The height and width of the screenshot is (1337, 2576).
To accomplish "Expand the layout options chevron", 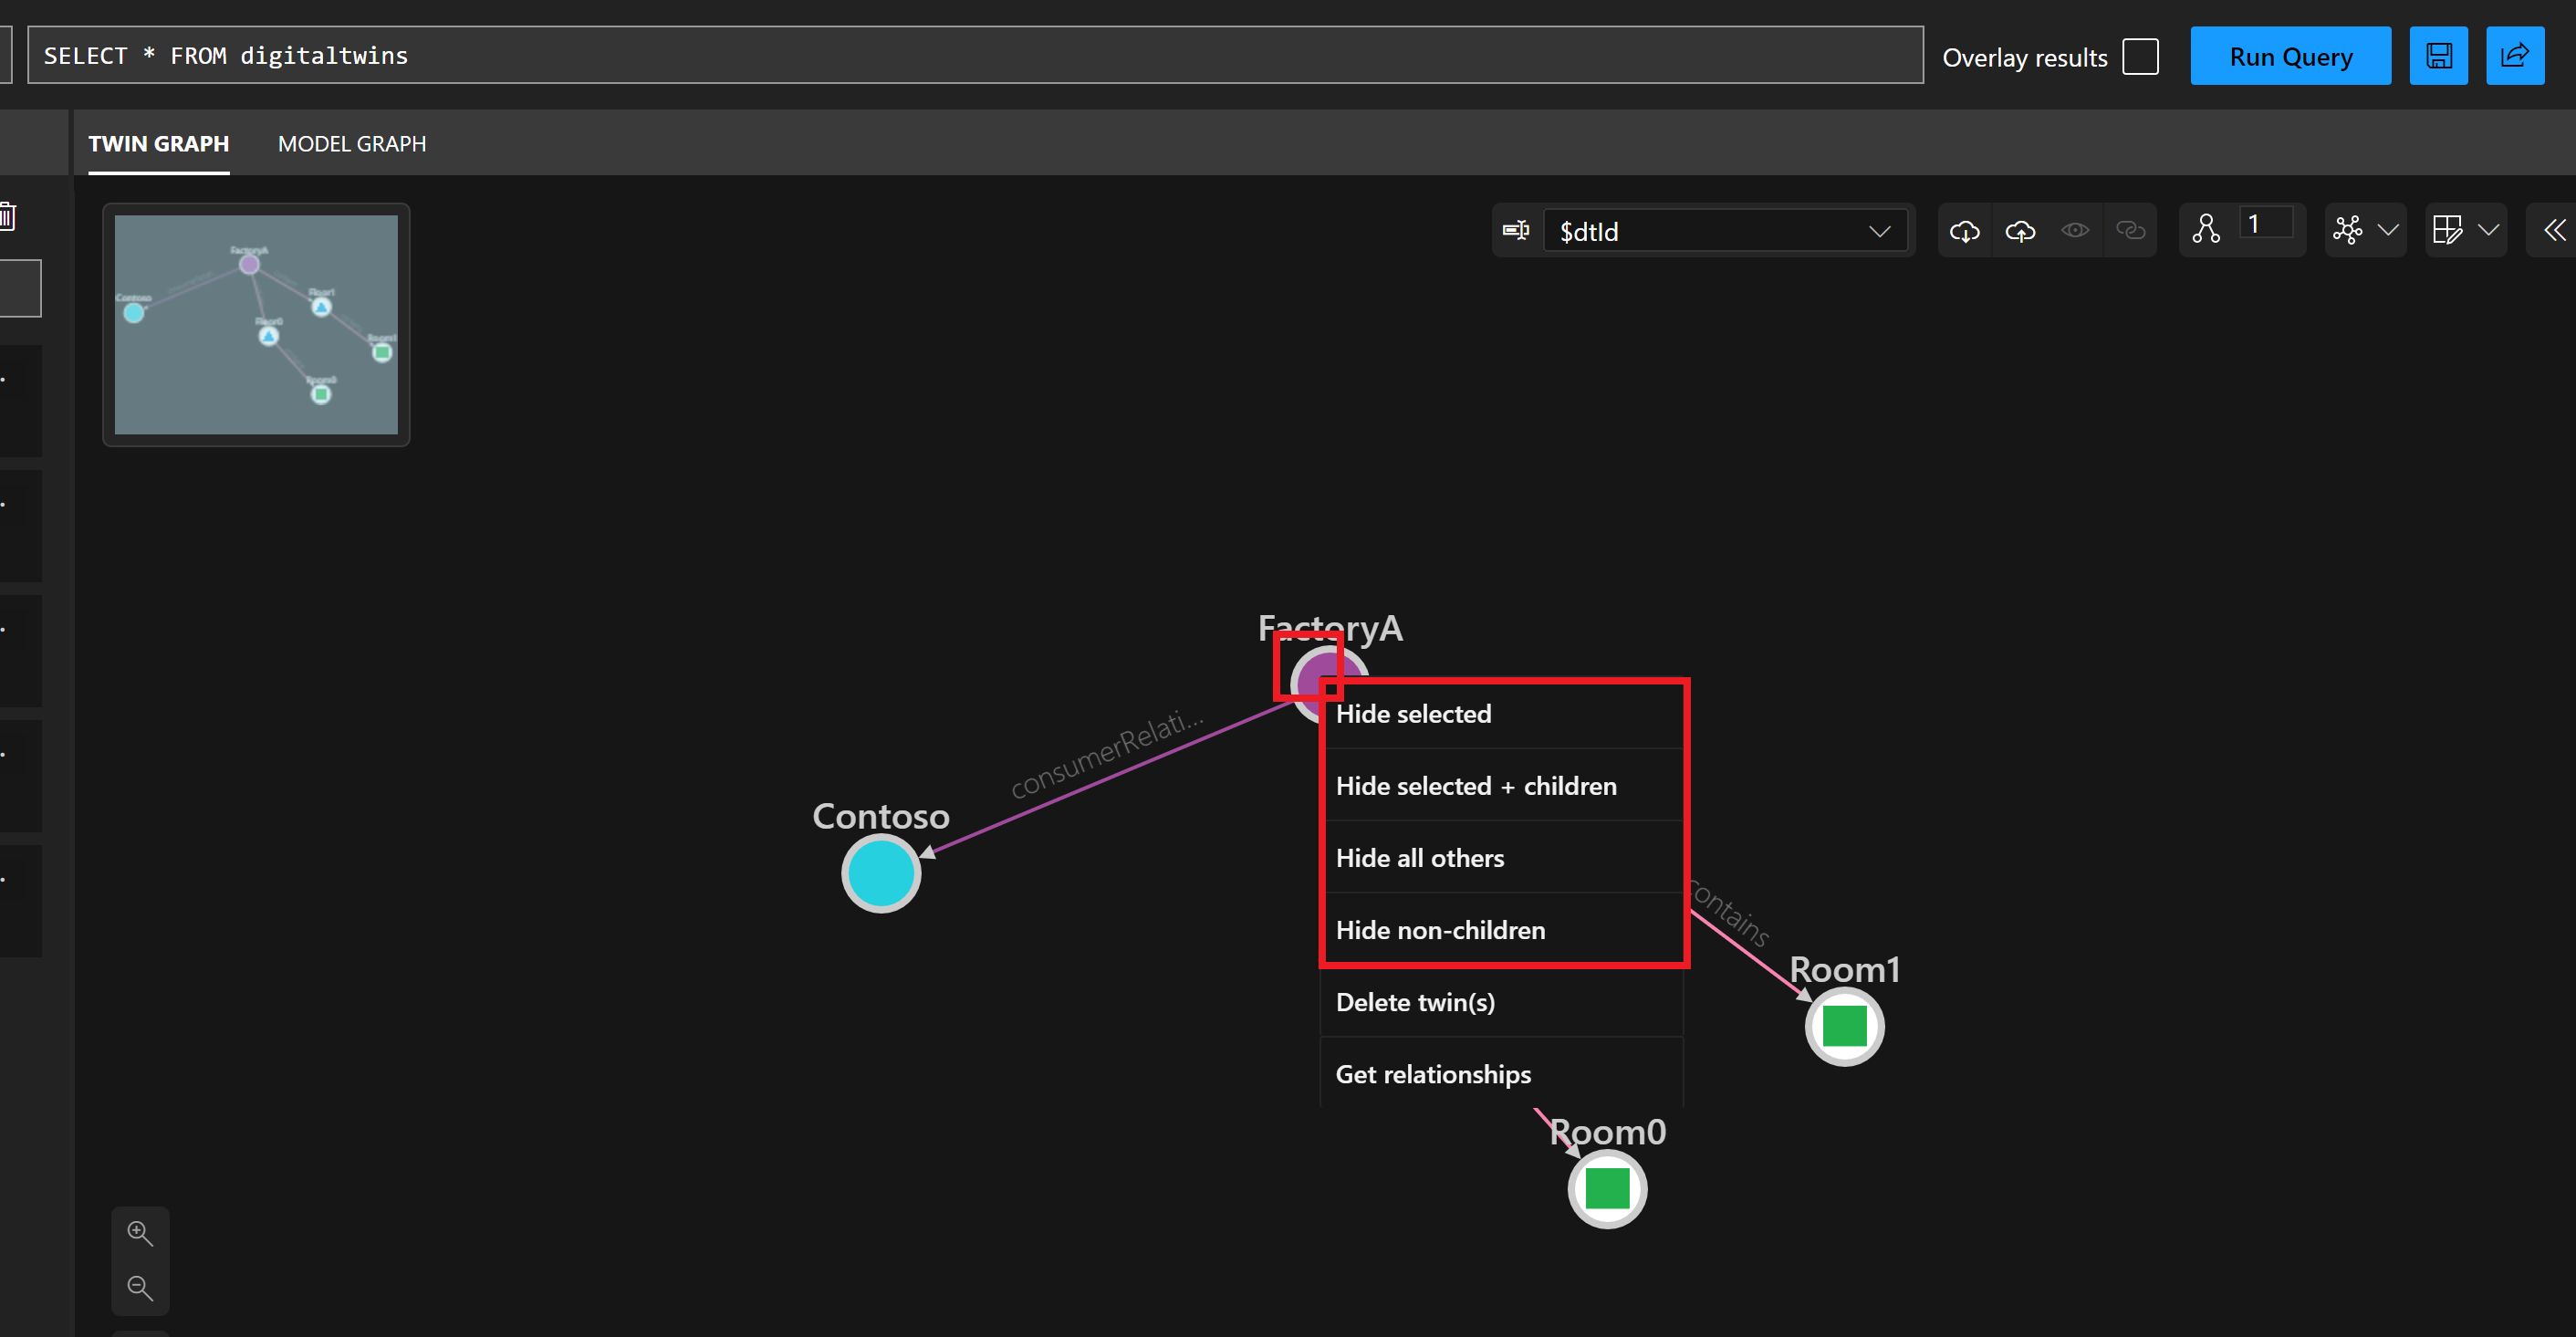I will pyautogui.click(x=2390, y=230).
